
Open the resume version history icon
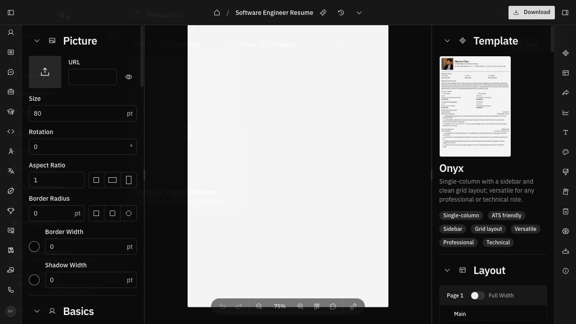tap(341, 13)
